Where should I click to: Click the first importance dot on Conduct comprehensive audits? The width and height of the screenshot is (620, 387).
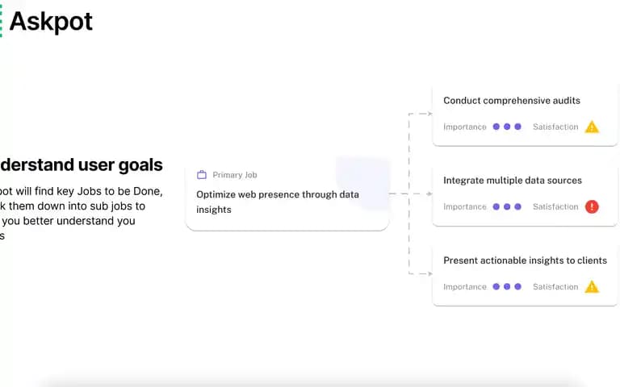[496, 127]
